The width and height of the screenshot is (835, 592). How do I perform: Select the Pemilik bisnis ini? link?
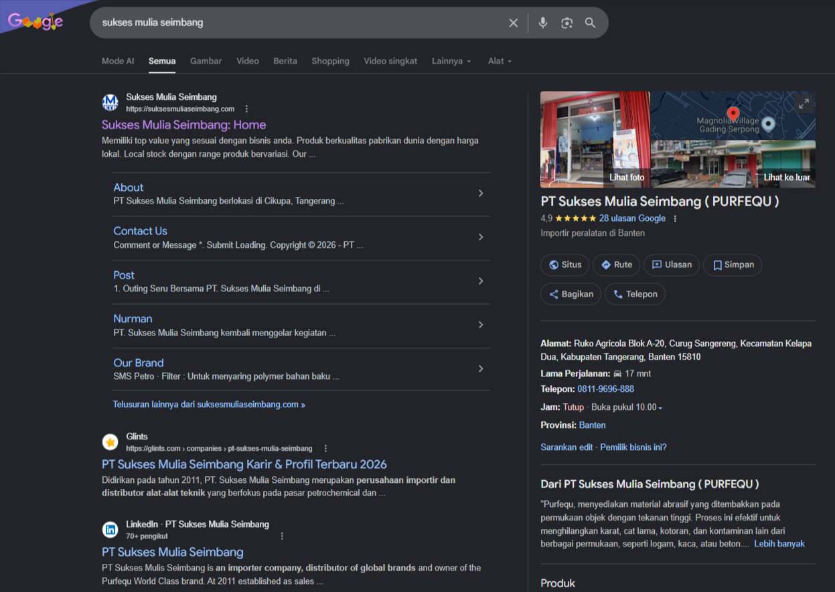tap(633, 447)
